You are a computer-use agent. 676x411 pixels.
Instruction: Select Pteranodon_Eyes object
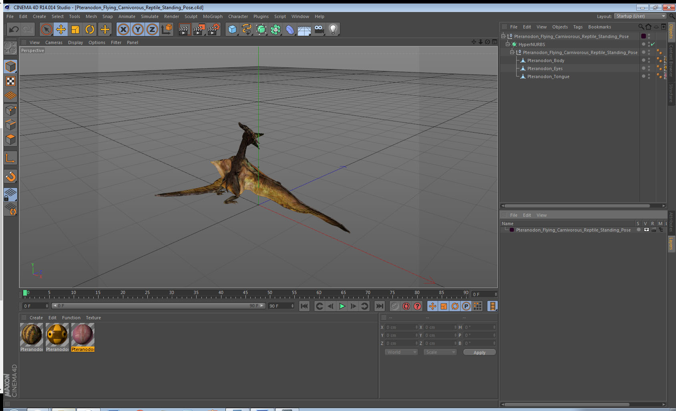point(545,68)
